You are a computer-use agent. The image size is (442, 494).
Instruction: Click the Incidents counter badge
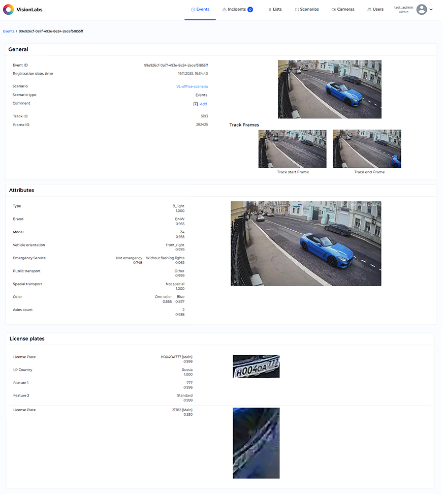(250, 9)
